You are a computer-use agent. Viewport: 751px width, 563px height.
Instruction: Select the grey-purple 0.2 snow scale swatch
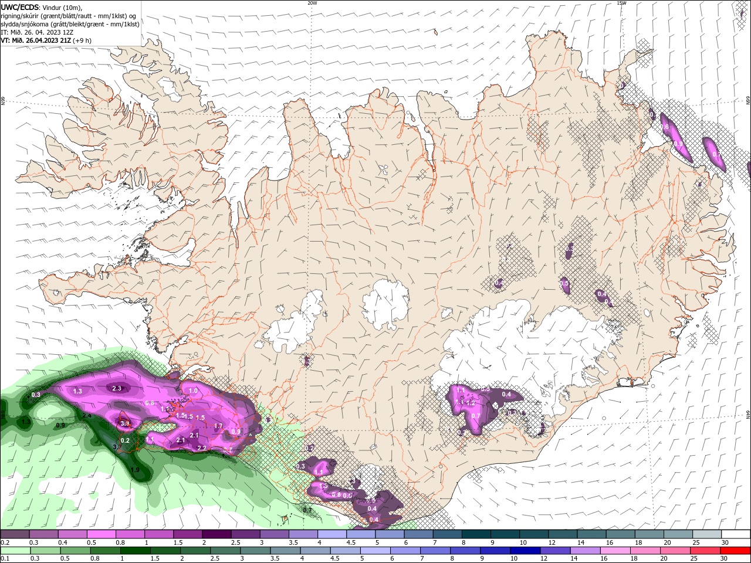click(15, 534)
